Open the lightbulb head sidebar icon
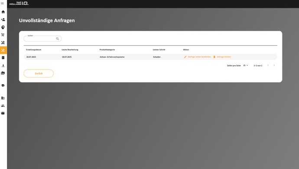299x169 pixels. coord(3,27)
